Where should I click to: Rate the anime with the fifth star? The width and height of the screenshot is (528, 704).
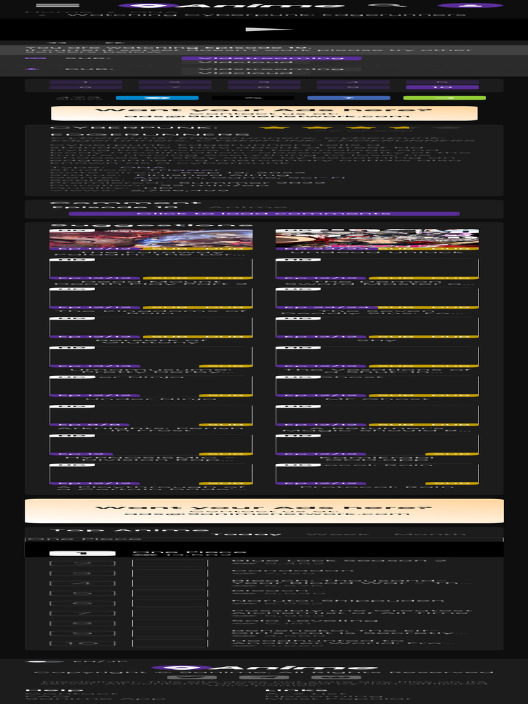(x=442, y=128)
